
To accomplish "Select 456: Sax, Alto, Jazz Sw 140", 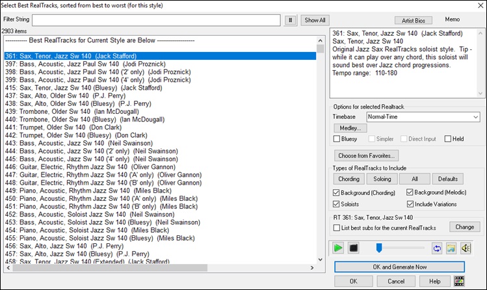I will (x=160, y=246).
